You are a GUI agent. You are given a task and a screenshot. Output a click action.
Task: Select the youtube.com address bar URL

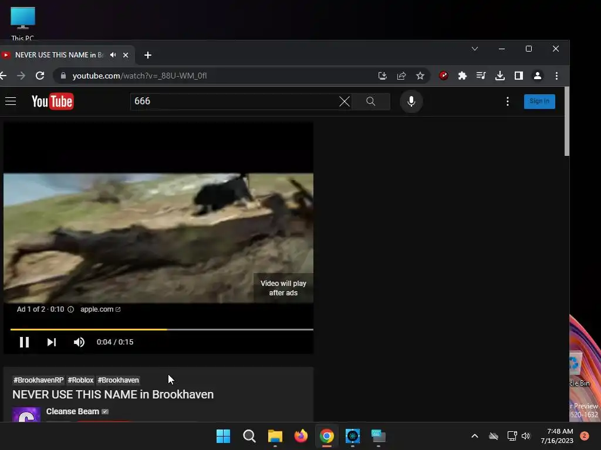coord(140,76)
